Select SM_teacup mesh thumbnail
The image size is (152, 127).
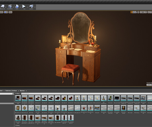137,108
